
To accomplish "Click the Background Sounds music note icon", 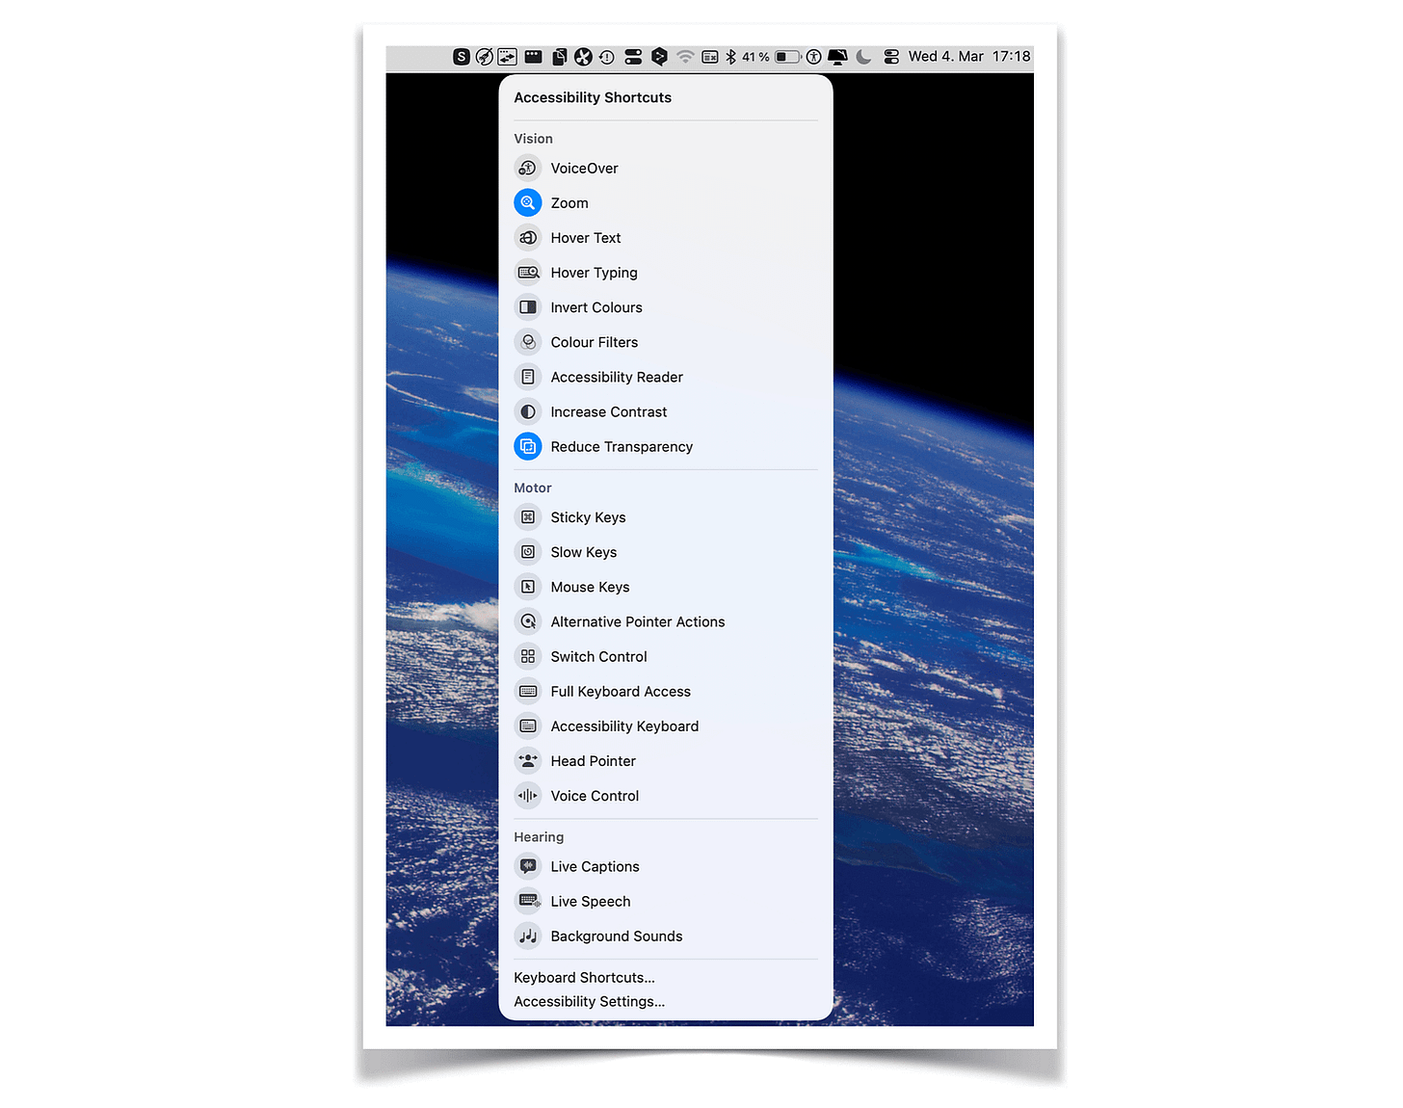I will click(x=527, y=936).
